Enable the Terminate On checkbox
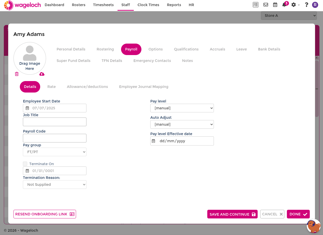Viewport: 323px width, 235px height. (25, 164)
